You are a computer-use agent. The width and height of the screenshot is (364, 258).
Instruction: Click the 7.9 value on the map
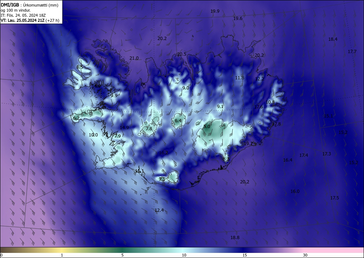(x=118, y=136)
